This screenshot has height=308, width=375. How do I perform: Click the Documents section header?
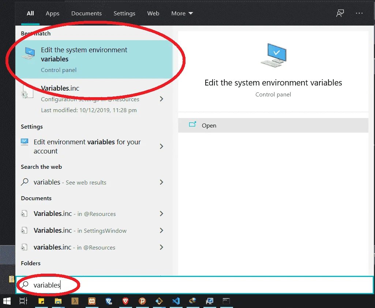(36, 198)
